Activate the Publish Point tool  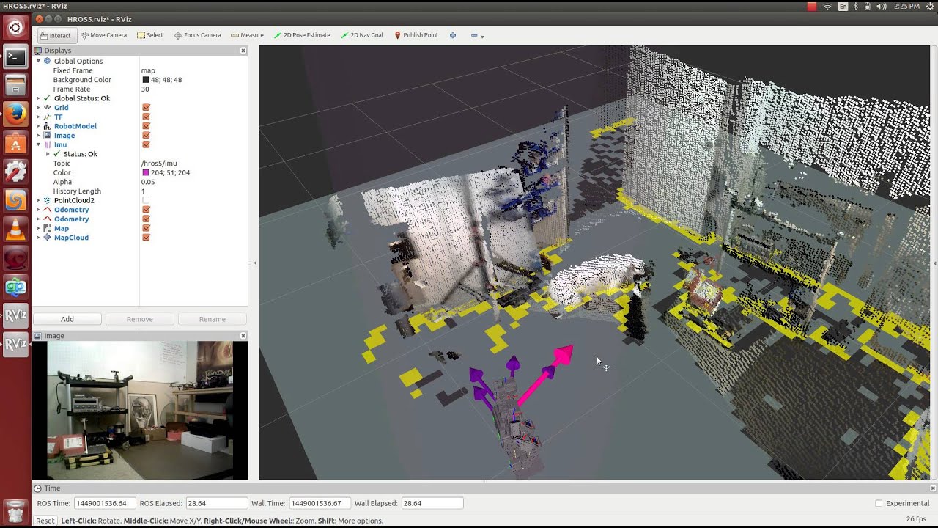coord(416,35)
